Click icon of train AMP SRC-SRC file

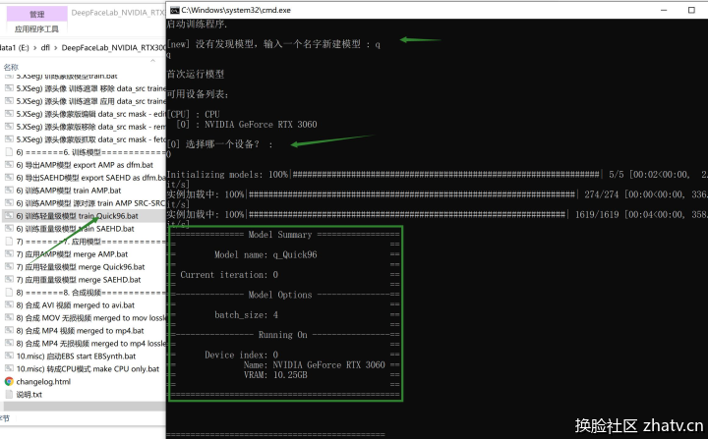(x=9, y=203)
